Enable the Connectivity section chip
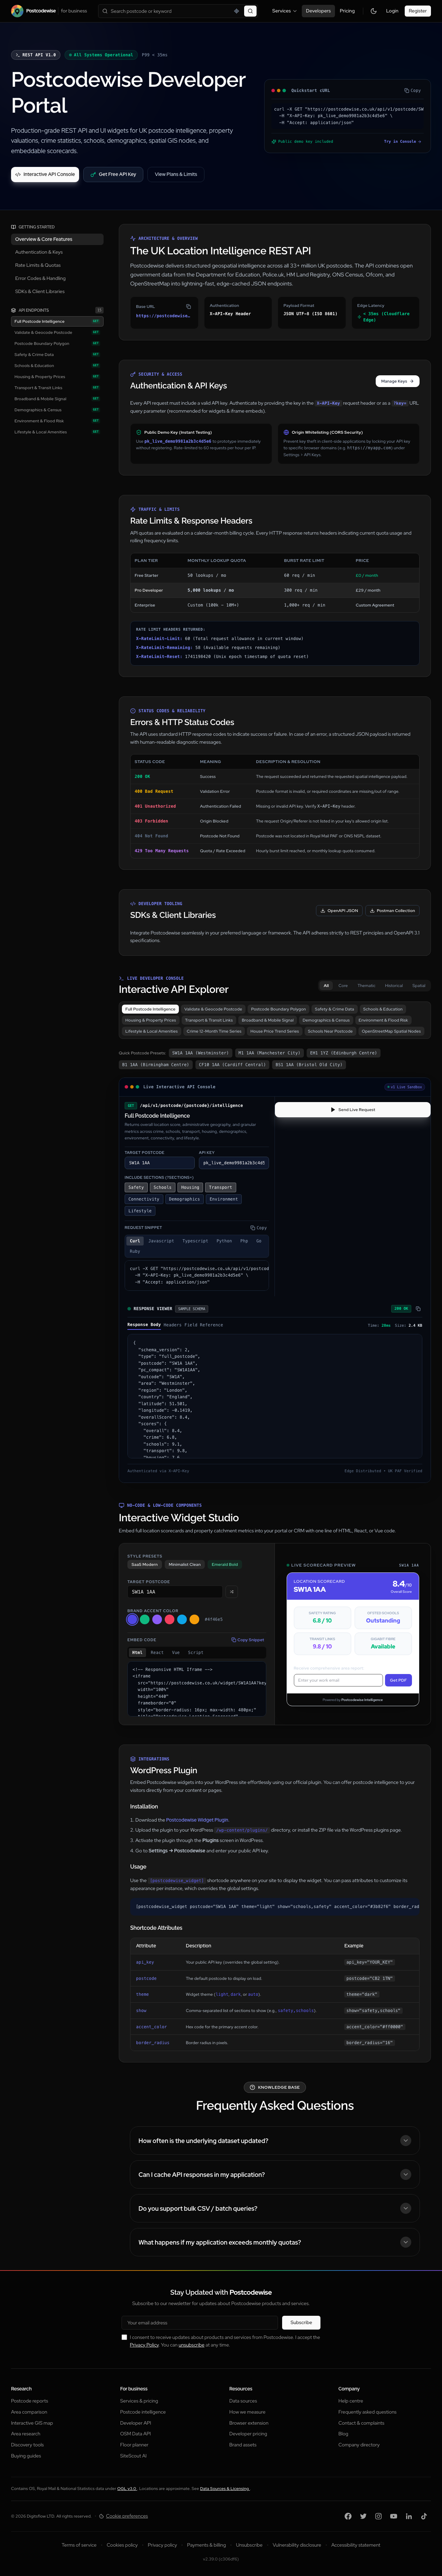442x2576 pixels. pyautogui.click(x=144, y=1199)
